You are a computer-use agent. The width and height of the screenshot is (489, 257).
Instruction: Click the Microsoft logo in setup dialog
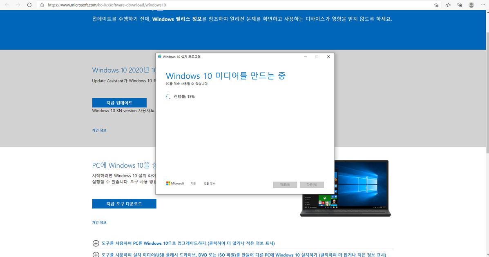(x=175, y=184)
